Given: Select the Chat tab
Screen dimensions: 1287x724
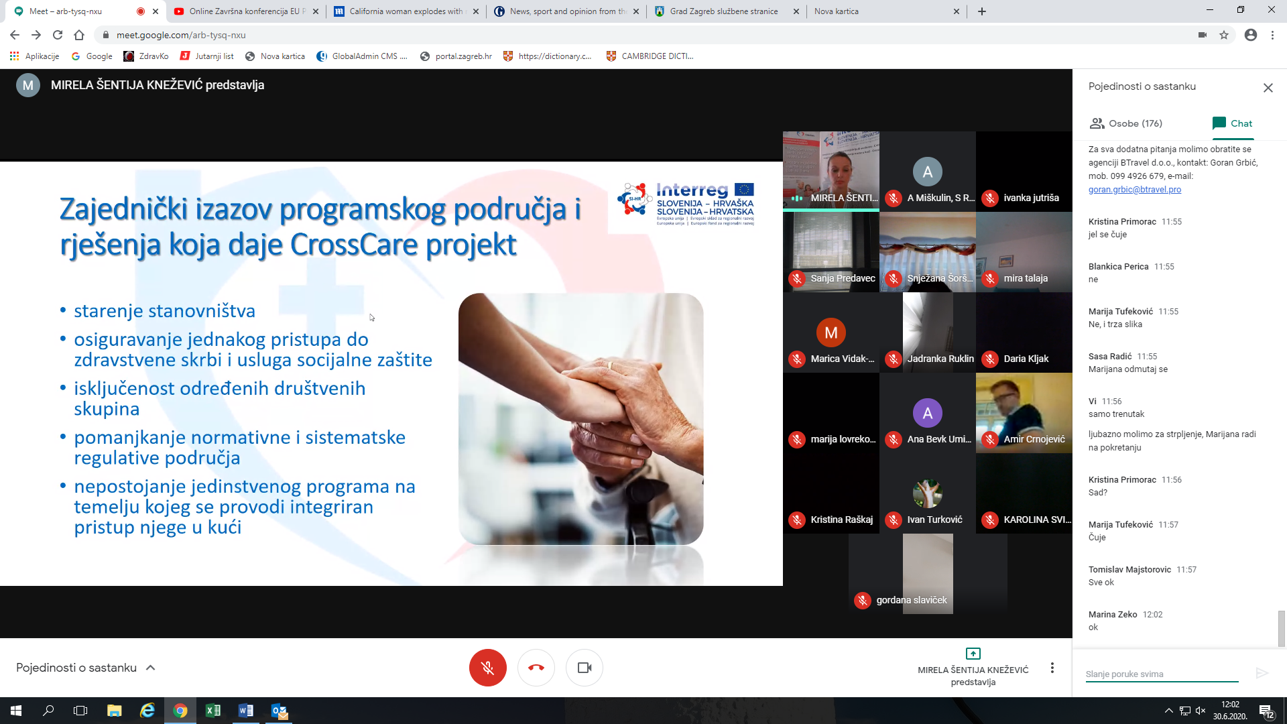Looking at the screenshot, I should point(1232,123).
